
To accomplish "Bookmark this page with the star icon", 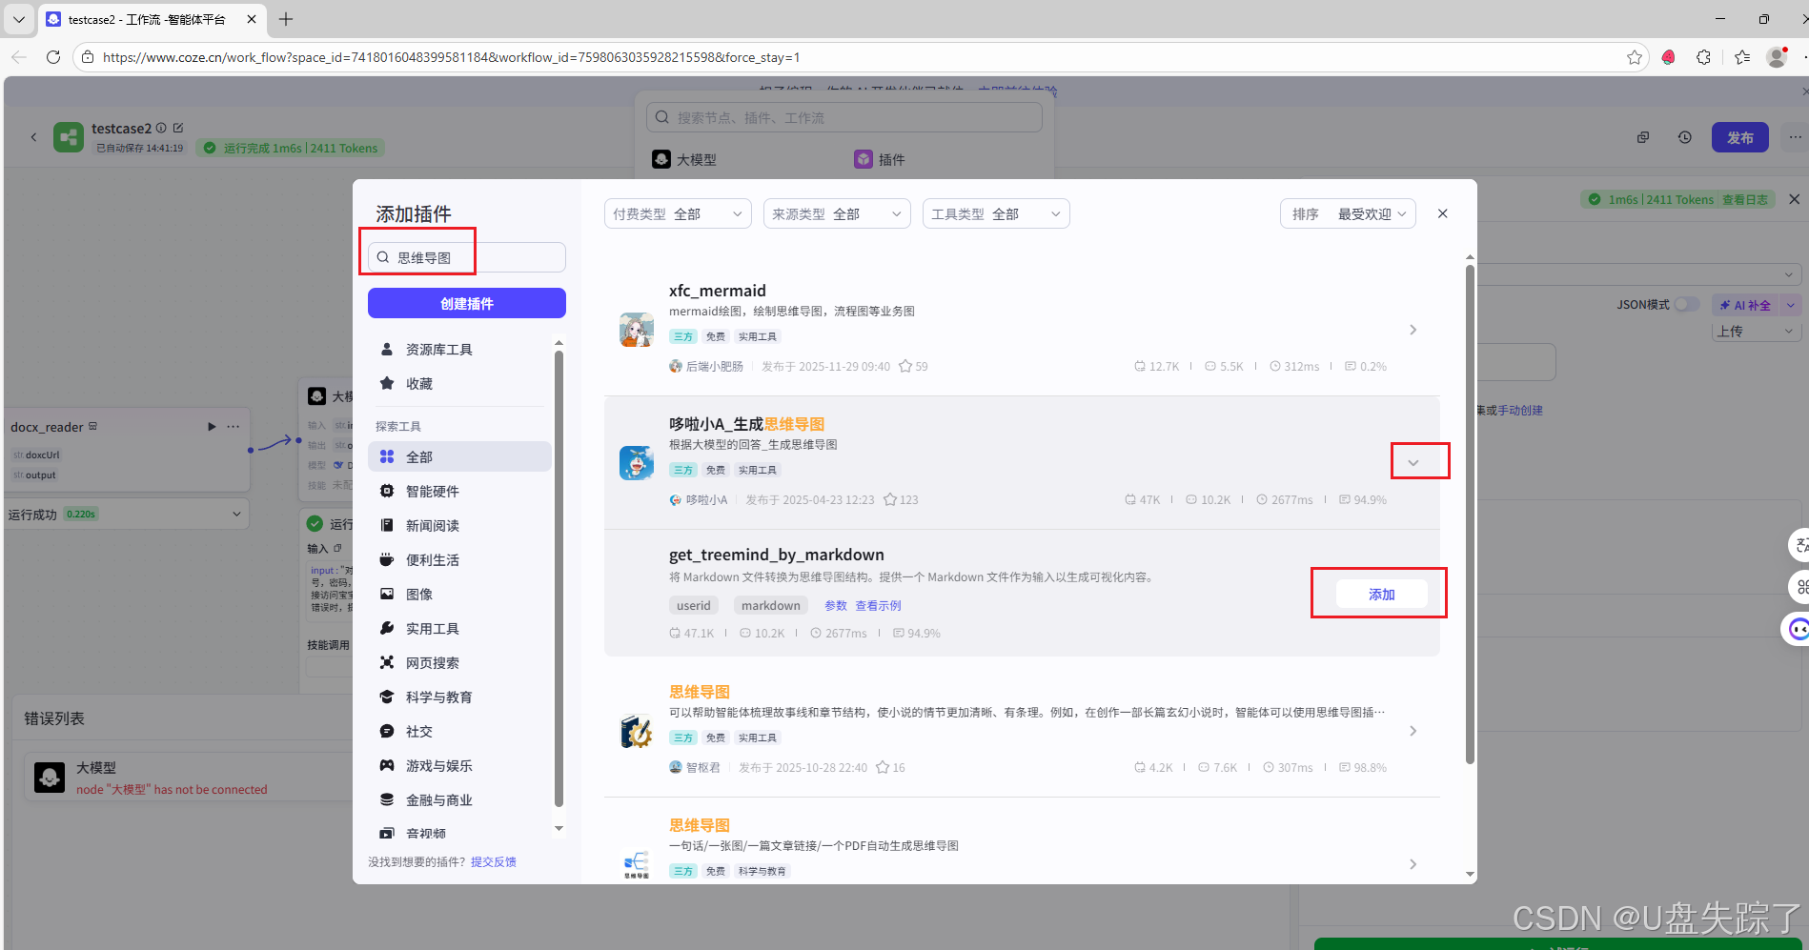I will [x=1635, y=57].
